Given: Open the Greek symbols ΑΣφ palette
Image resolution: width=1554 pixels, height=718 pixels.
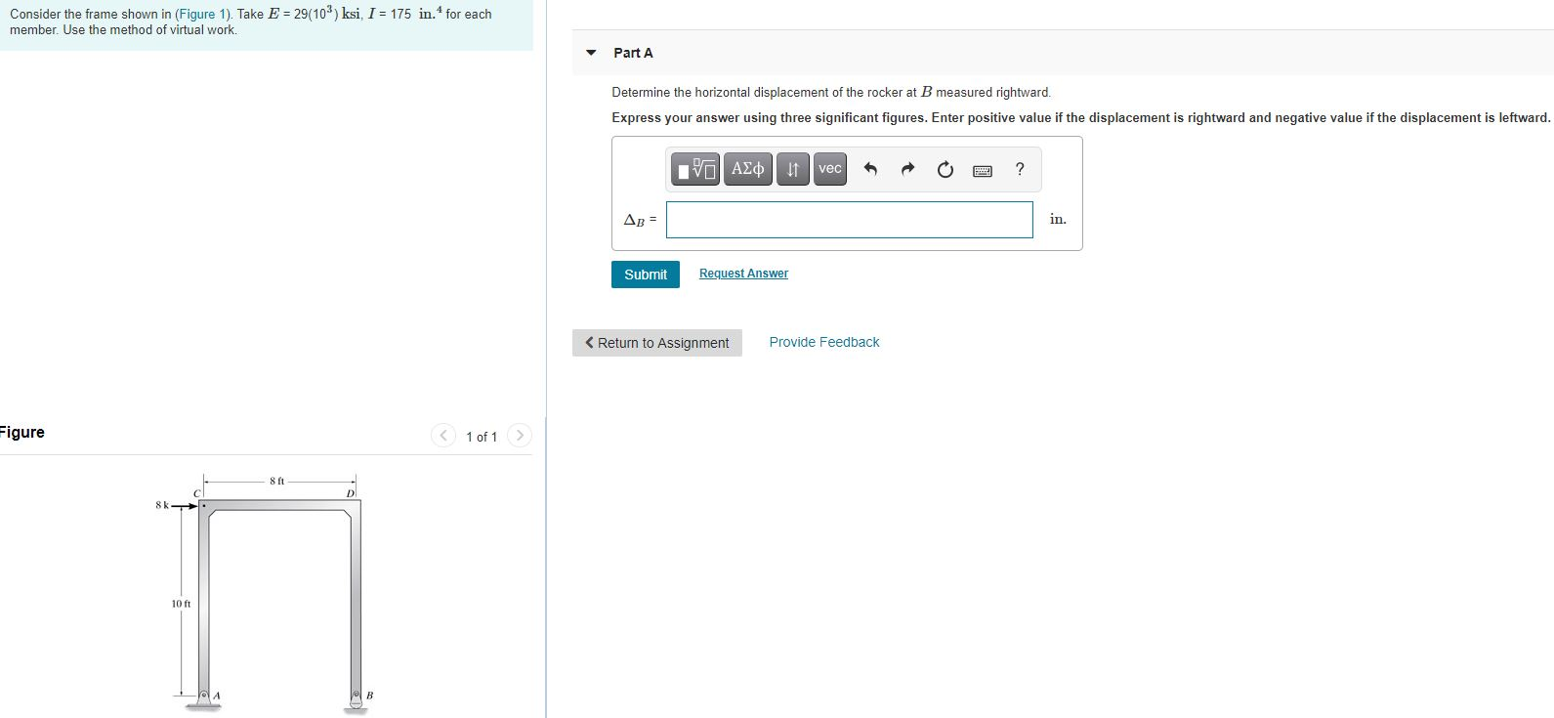Looking at the screenshot, I should pyautogui.click(x=748, y=169).
